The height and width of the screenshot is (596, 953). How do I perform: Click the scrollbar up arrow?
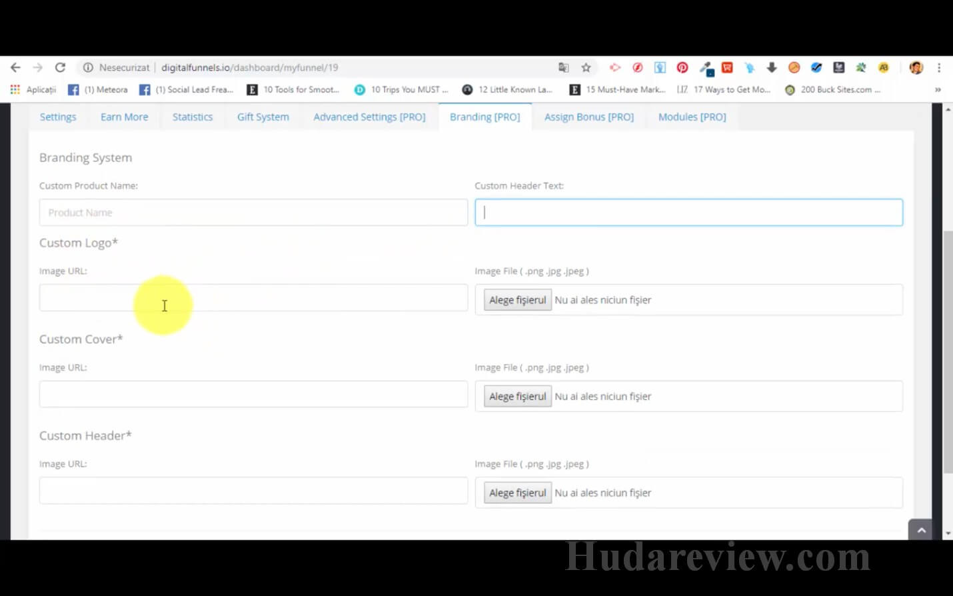(948, 109)
